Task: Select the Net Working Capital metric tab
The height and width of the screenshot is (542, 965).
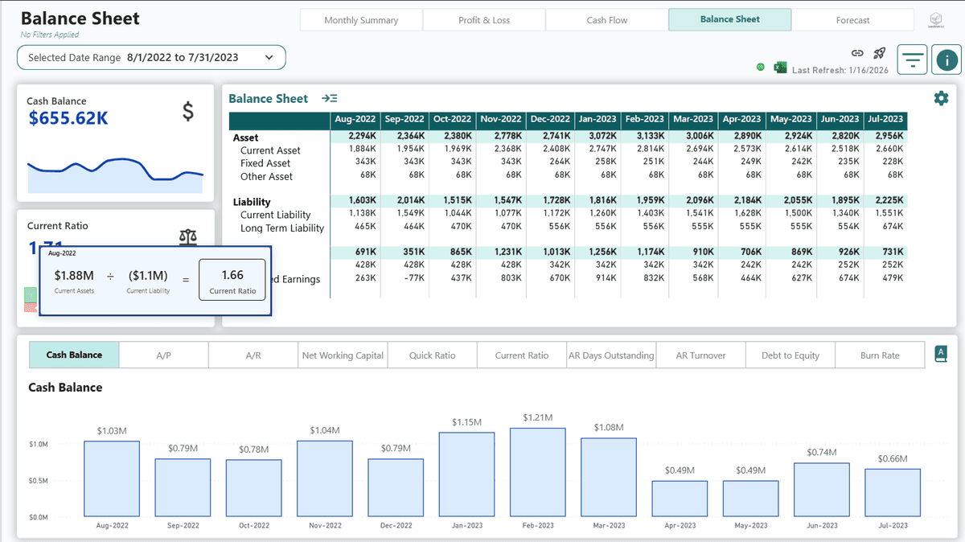Action: coord(342,354)
